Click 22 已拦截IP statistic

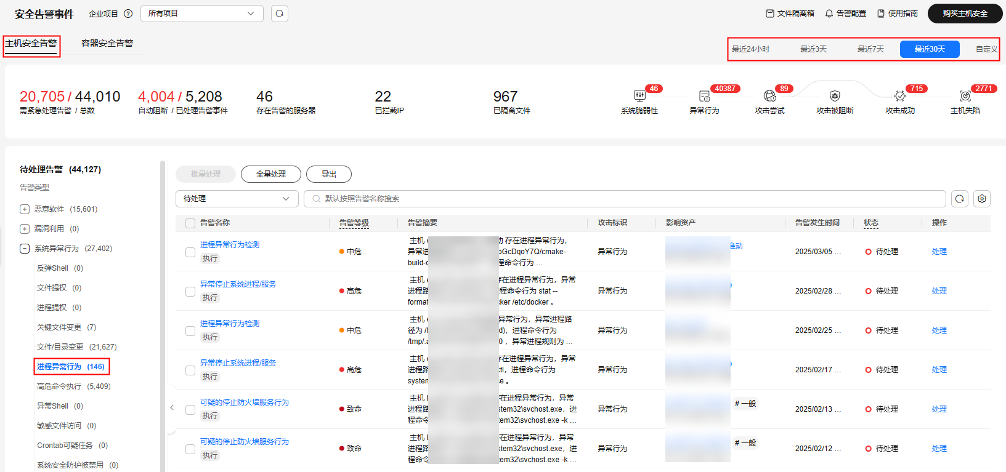(x=389, y=102)
